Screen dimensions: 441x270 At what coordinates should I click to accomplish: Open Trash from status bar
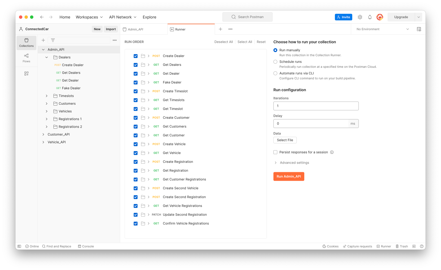point(402,246)
